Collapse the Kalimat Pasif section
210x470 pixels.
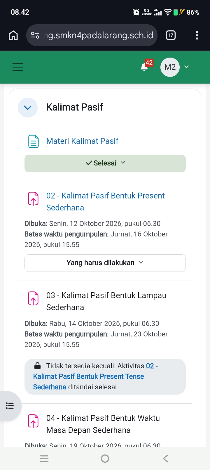tap(28, 108)
